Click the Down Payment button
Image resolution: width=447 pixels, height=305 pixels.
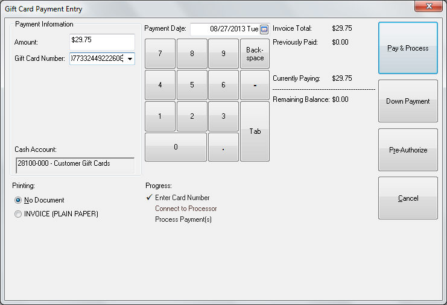point(408,101)
